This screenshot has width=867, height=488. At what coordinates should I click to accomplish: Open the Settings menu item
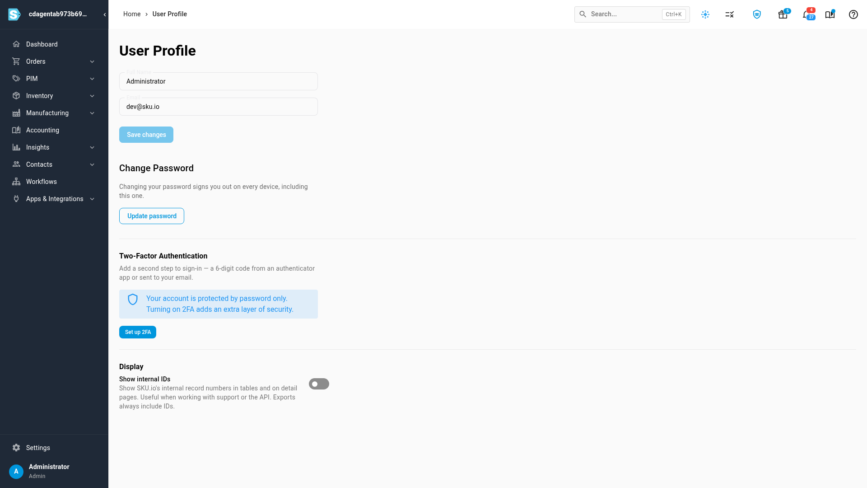click(x=54, y=448)
